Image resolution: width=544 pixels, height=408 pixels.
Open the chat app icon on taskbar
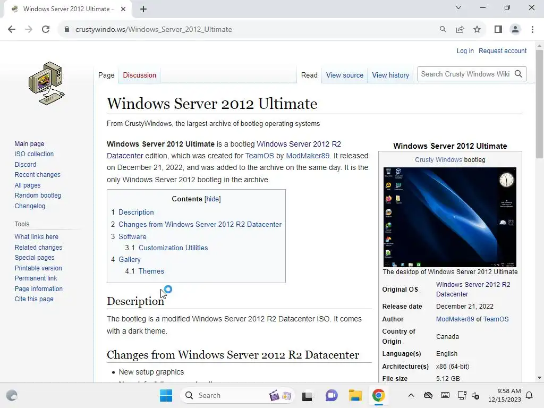331,395
